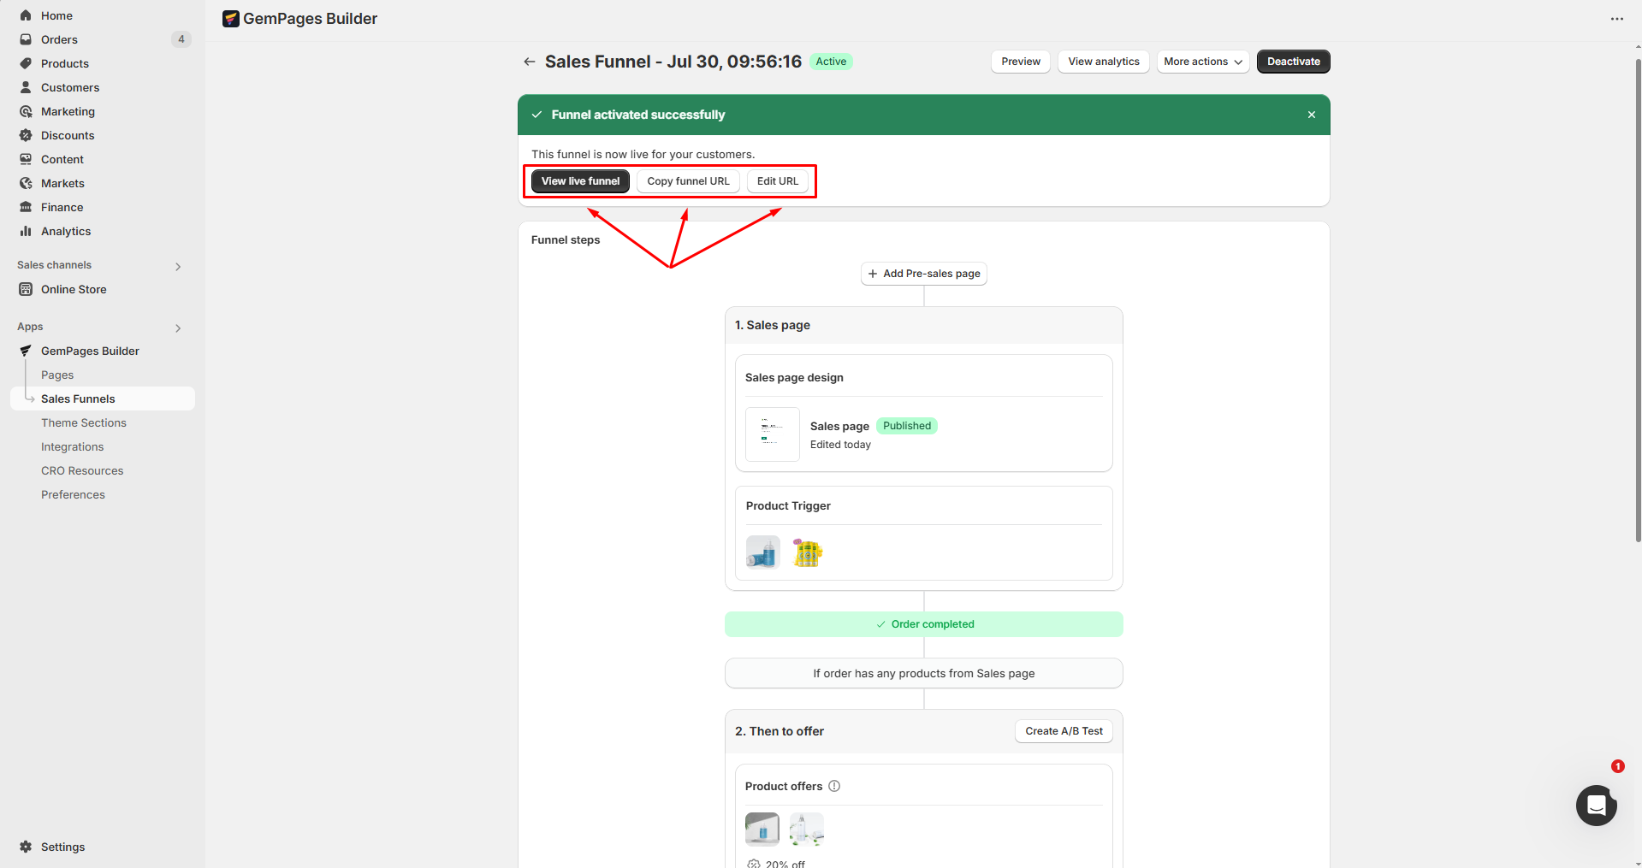Click the GemPages Builder app icon in sidebar
The height and width of the screenshot is (868, 1642).
tap(26, 351)
